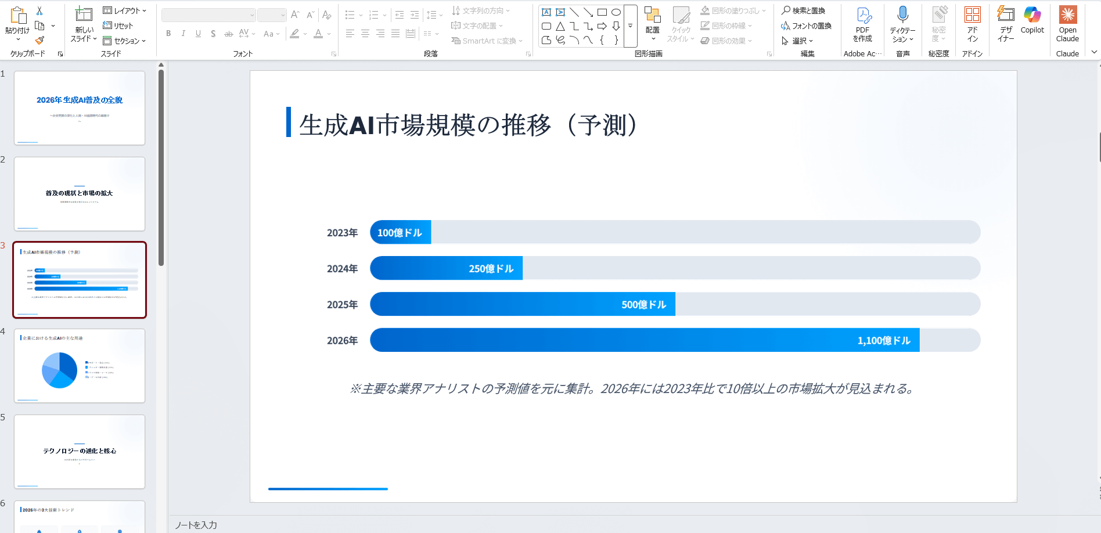Viewport: 1101px width, 533px height.
Task: Click the デザイナー (Designer) icon
Action: coord(1006,23)
